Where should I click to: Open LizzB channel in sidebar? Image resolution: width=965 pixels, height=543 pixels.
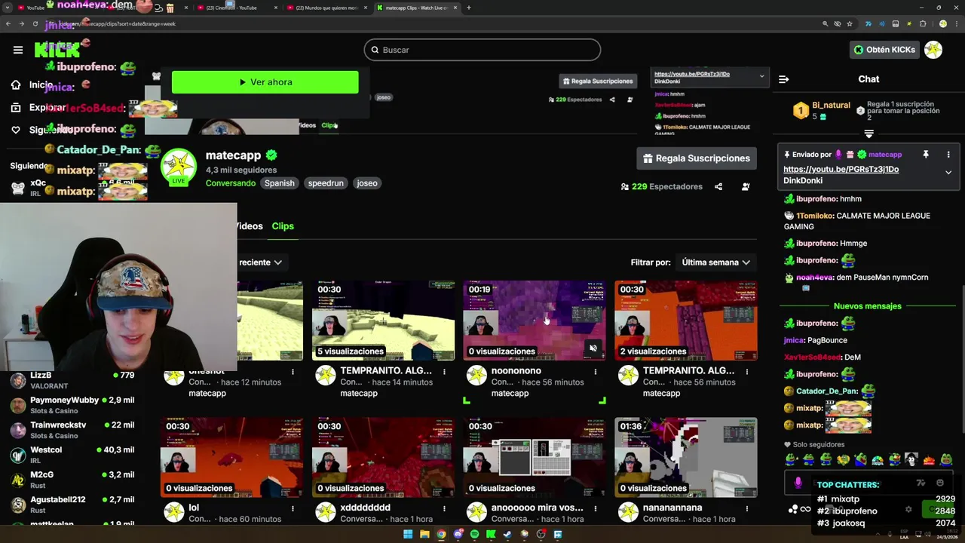tap(72, 380)
